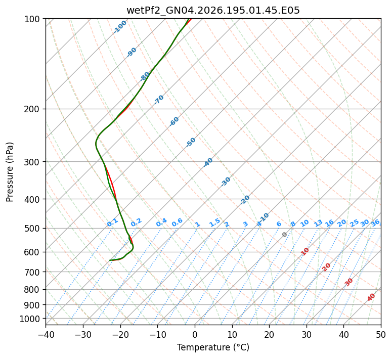Screen dimensions: 392x358
Task: Click the plot title wetPf2_GN04.2026.195.01.45.E05
Action: (213, 11)
